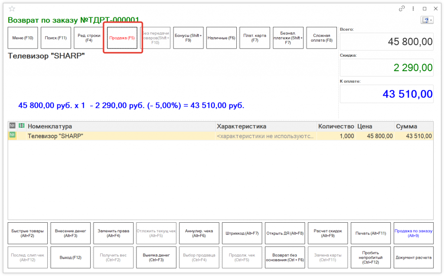Click Возврат без основания button
Viewport: 444px width, 276px height.
[x=285, y=257]
